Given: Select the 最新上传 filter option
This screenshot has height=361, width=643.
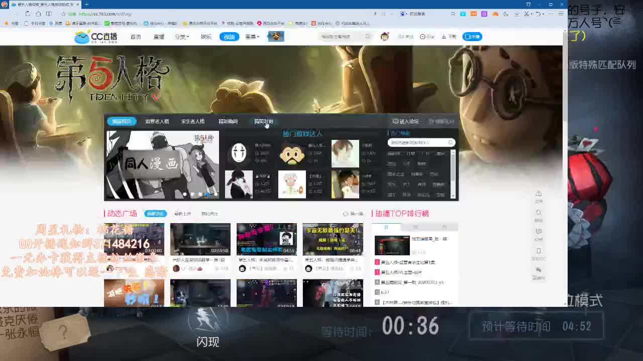Looking at the screenshot, I should (x=182, y=214).
